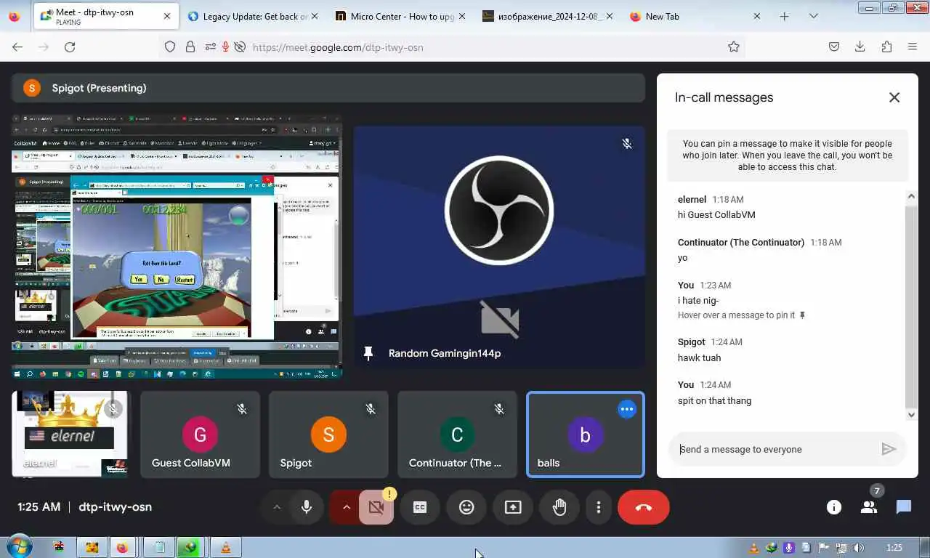Go back in the browser

pos(17,46)
